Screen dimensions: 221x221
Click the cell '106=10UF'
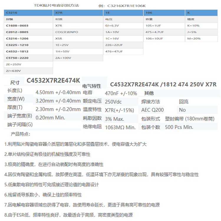(164, 39)
